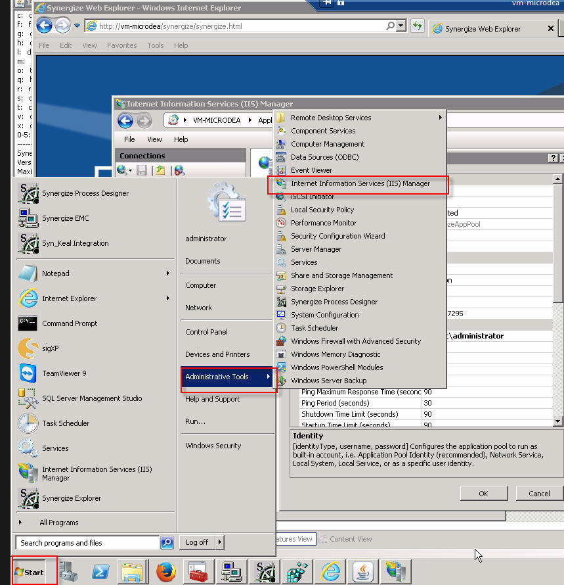Click Java icon in taskbar
The height and width of the screenshot is (585, 564).
coord(363,572)
